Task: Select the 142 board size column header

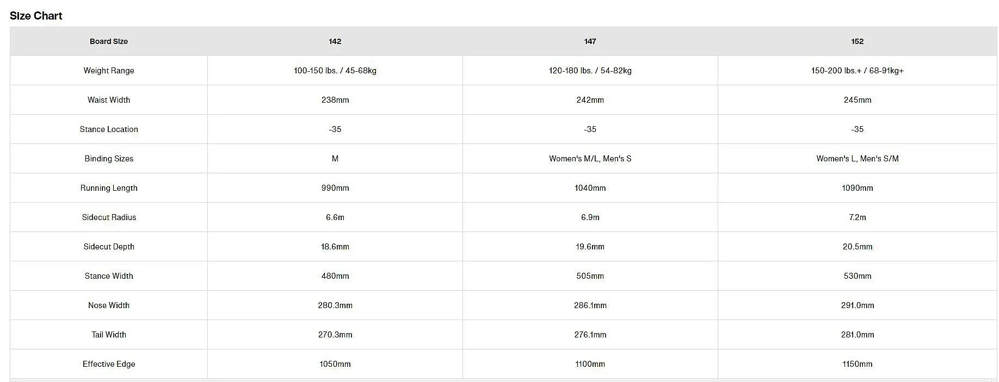Action: coord(335,41)
